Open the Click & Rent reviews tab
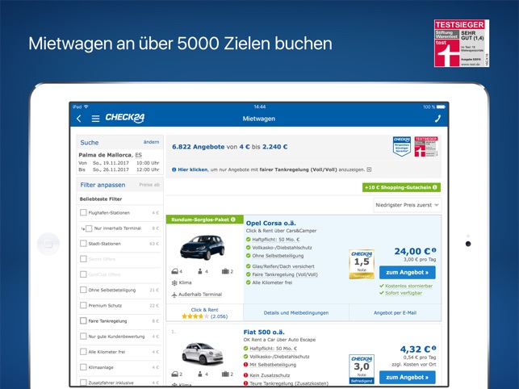519x389 pixels. point(204,313)
